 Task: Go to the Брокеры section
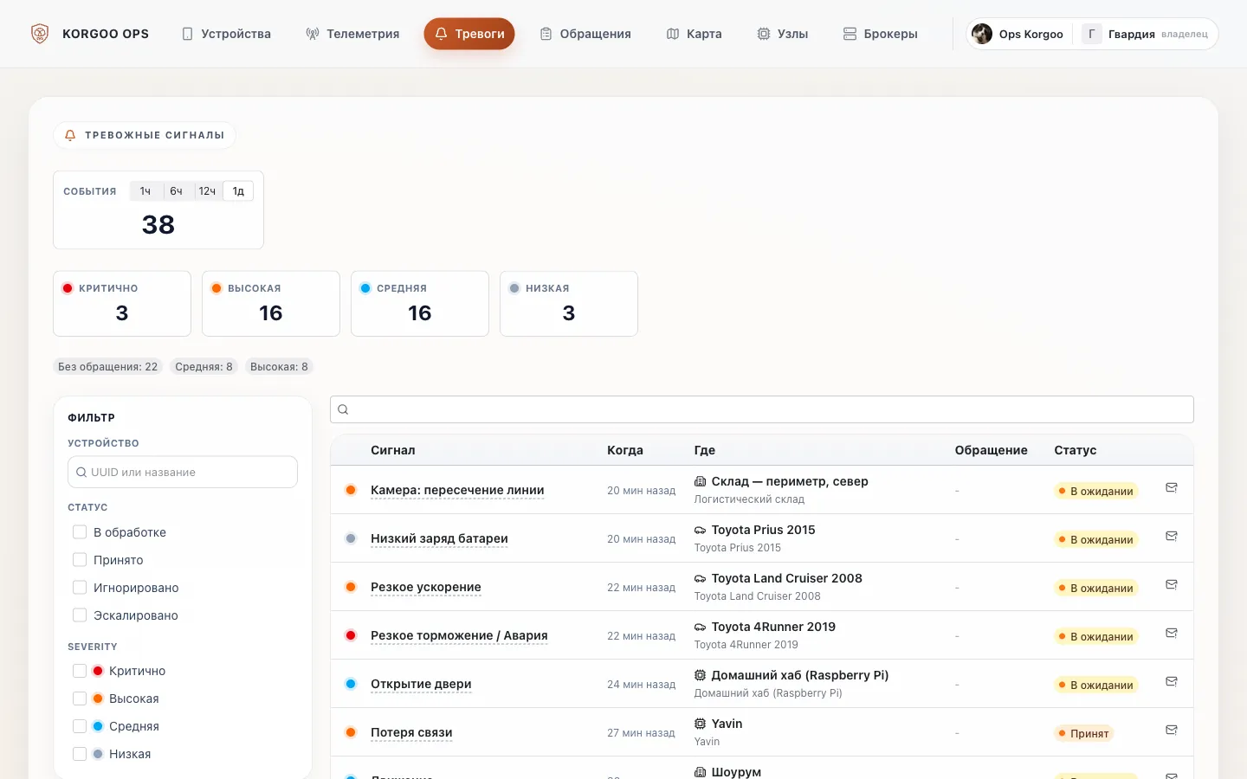[x=880, y=34]
